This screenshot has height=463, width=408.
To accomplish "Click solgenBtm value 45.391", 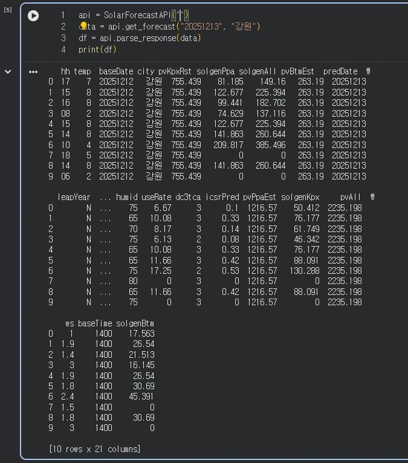I will pos(141,397).
